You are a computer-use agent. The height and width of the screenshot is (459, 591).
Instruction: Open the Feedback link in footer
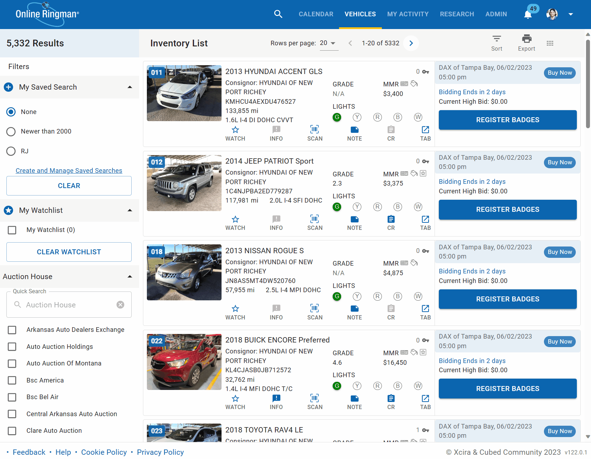29,452
